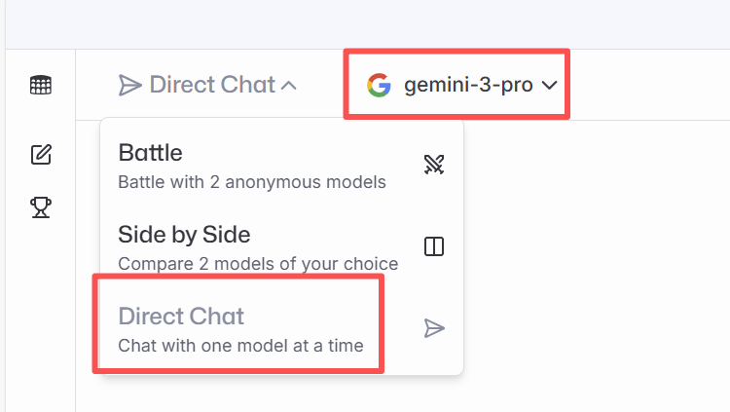Click the paper plane icon beside the Direct Chat header
This screenshot has height=412, width=730.
[129, 86]
